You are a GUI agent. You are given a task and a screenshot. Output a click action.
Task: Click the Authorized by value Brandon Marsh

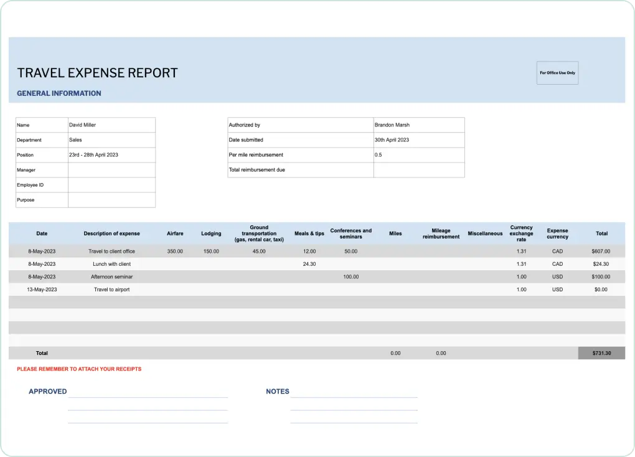(x=418, y=125)
